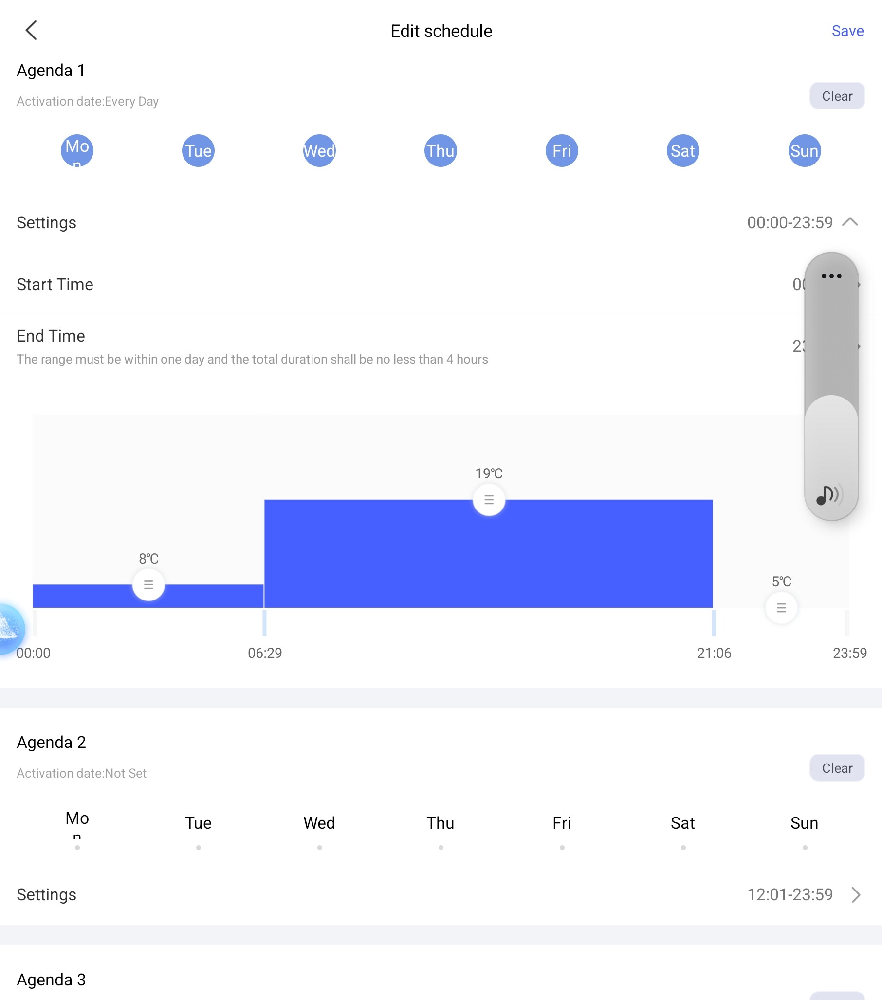The height and width of the screenshot is (1000, 882).
Task: Tap the three-dots icon on floating panel
Action: [831, 276]
